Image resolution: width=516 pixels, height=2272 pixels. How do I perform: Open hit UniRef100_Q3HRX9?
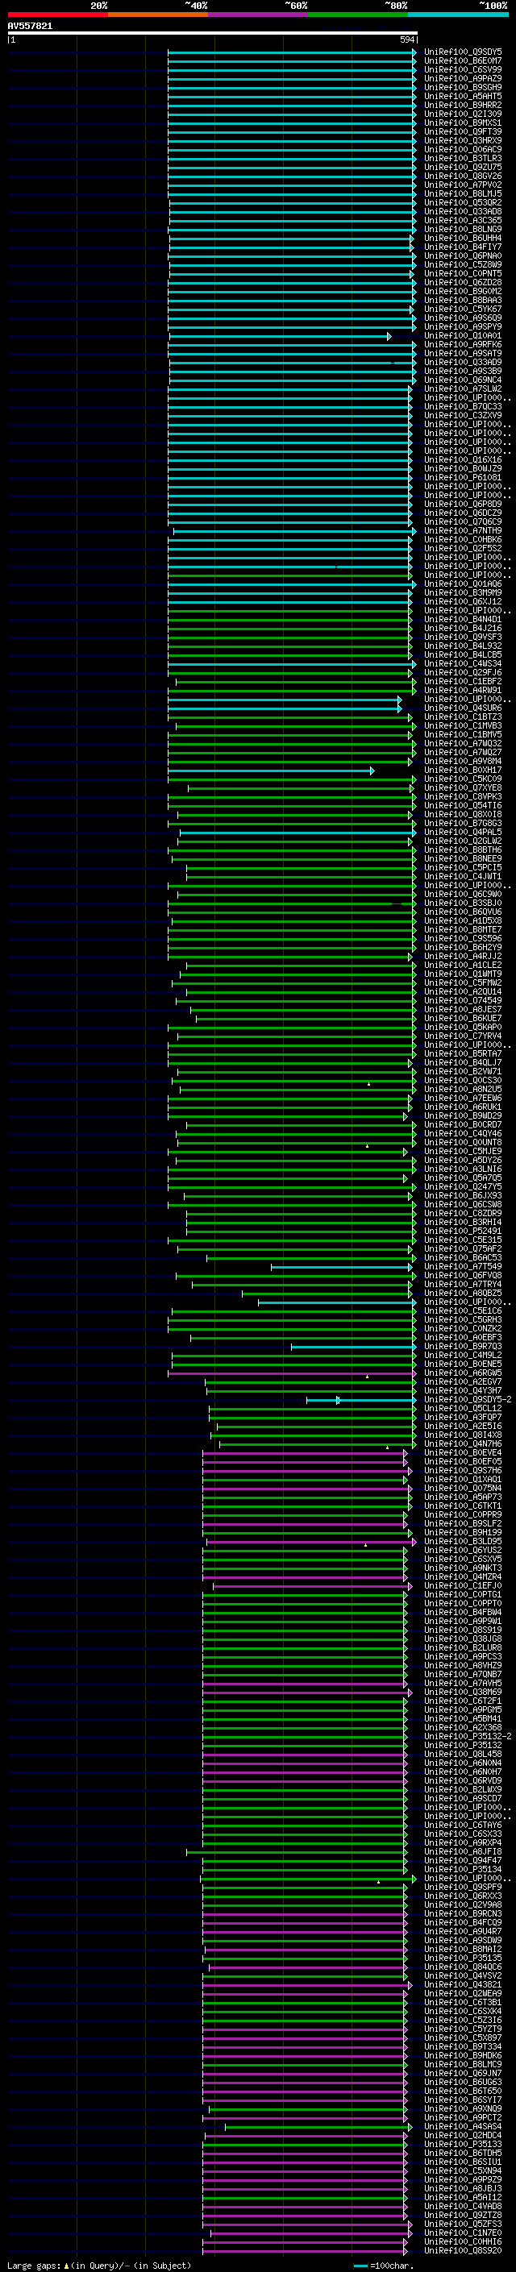click(463, 140)
